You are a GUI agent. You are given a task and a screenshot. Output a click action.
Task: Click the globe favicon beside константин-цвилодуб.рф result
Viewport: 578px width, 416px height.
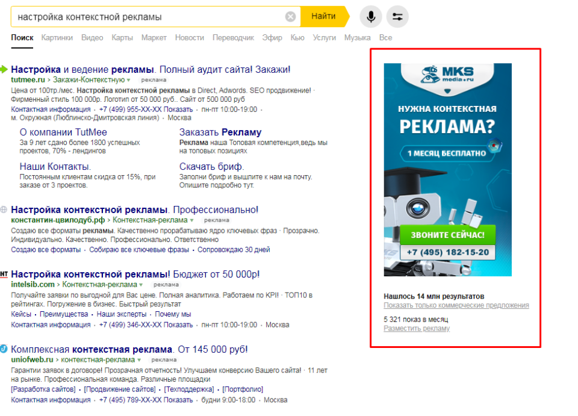(4, 210)
